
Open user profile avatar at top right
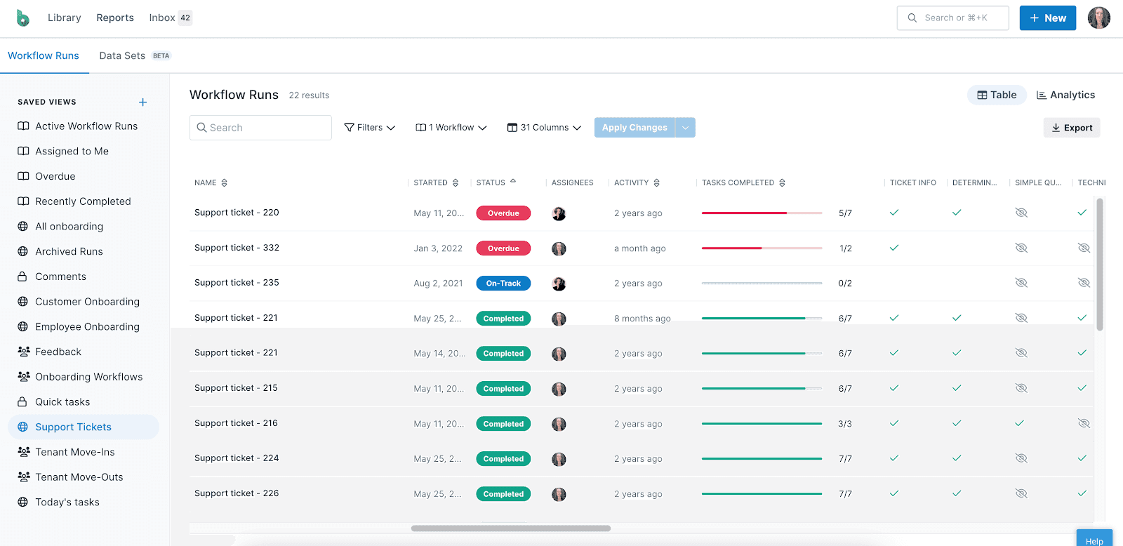[x=1099, y=18]
